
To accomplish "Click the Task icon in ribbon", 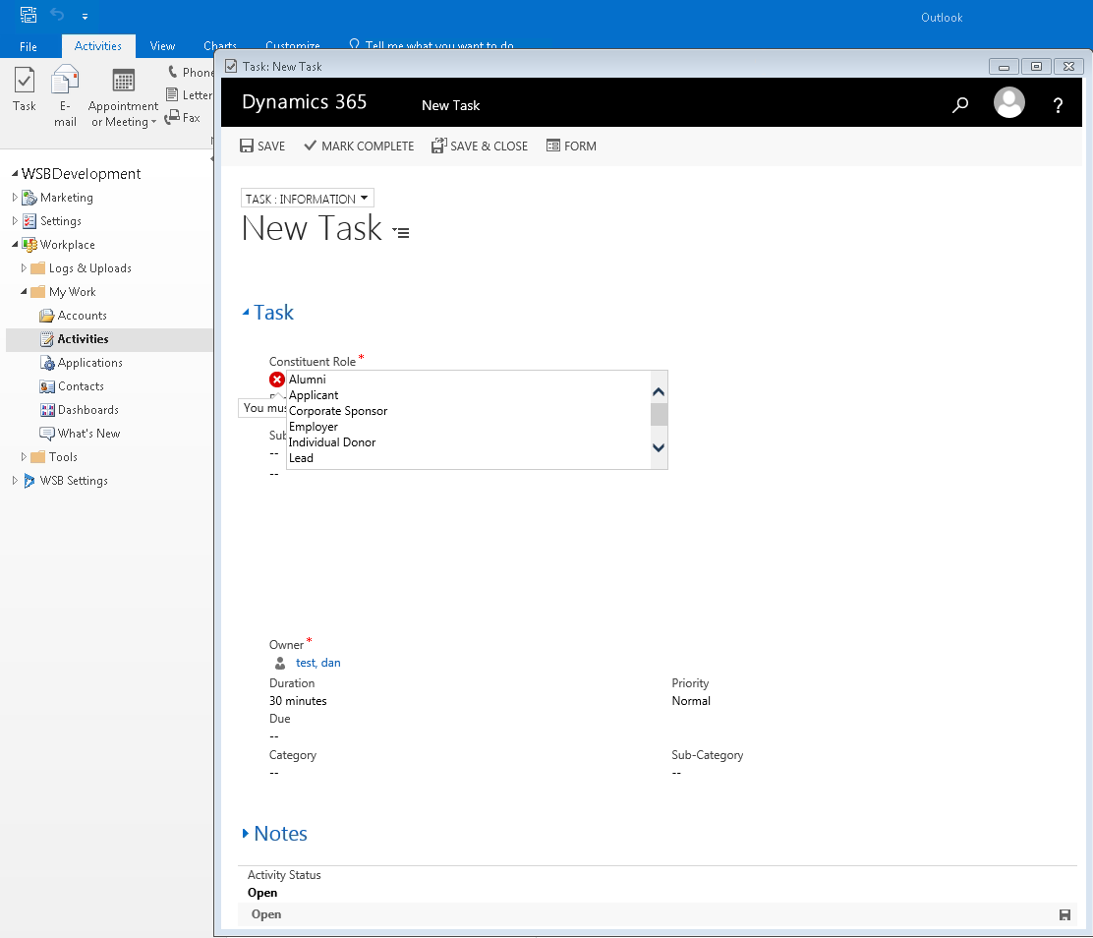I will click(25, 89).
